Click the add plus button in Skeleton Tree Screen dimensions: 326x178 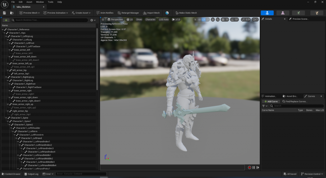(6, 20)
